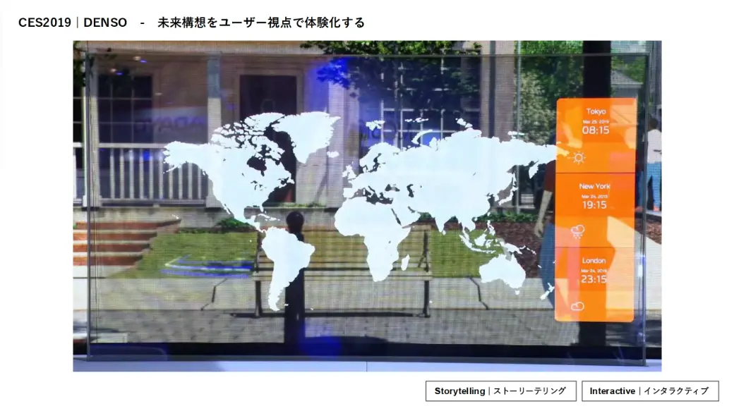Click Greenland on the world map
734x411 pixels.
coord(305,134)
